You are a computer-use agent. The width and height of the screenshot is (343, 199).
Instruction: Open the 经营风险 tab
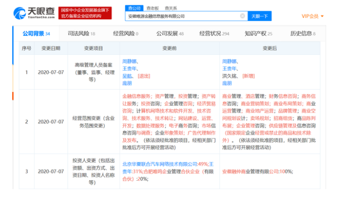pos(125,33)
